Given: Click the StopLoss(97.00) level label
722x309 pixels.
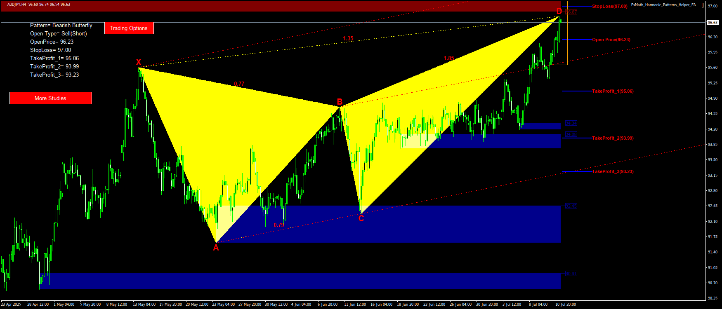Looking at the screenshot, I should [609, 7].
